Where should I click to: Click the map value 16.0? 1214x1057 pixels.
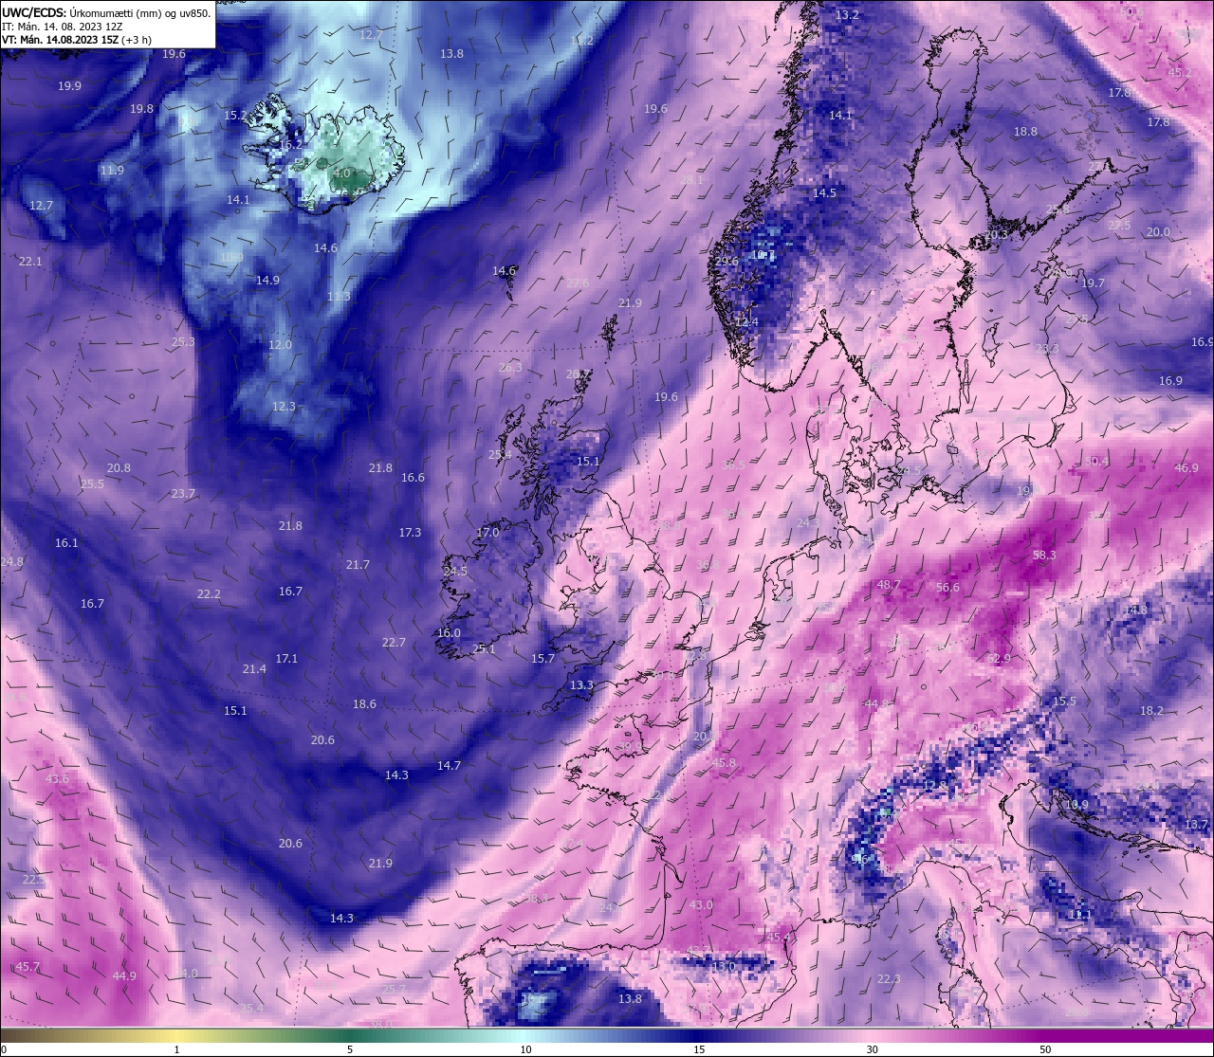(x=449, y=633)
